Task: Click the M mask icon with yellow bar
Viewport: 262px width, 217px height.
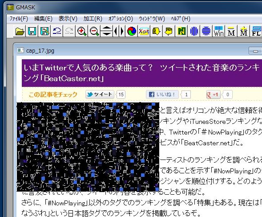Action: click(x=231, y=31)
